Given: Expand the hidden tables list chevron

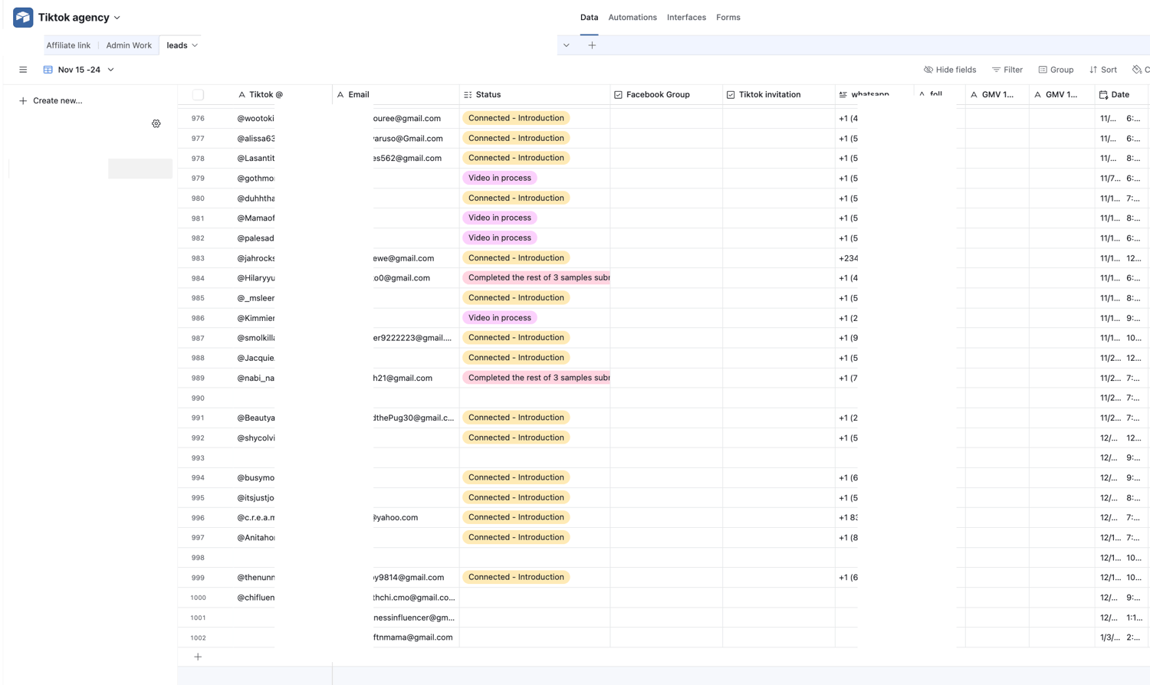Looking at the screenshot, I should [567, 45].
